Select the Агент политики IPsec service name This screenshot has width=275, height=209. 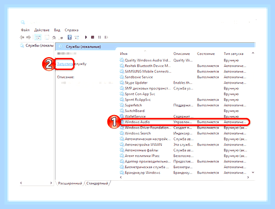pos(142,156)
